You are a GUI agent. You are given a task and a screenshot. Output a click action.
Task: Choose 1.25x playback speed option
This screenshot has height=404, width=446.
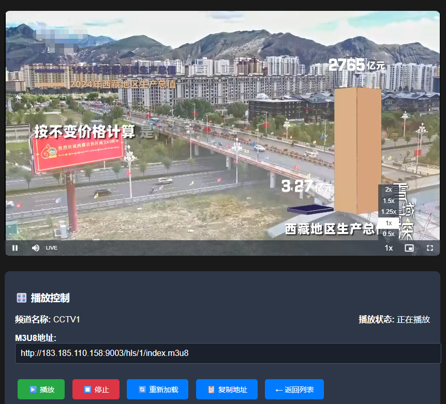(x=389, y=212)
